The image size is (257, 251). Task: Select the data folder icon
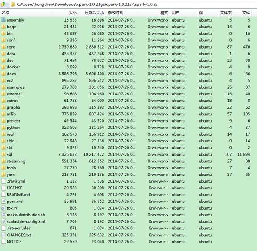pyautogui.click(x=3, y=54)
